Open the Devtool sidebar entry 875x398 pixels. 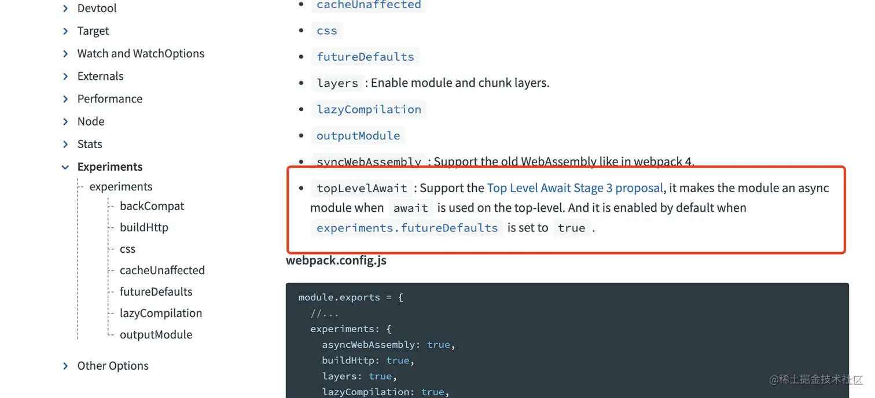(97, 8)
